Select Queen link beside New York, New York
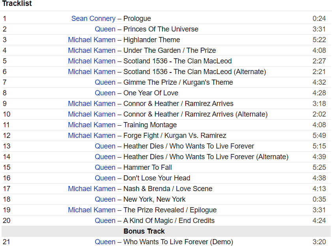Image resolution: width=332 pixels, height=247 pixels. coord(105,199)
